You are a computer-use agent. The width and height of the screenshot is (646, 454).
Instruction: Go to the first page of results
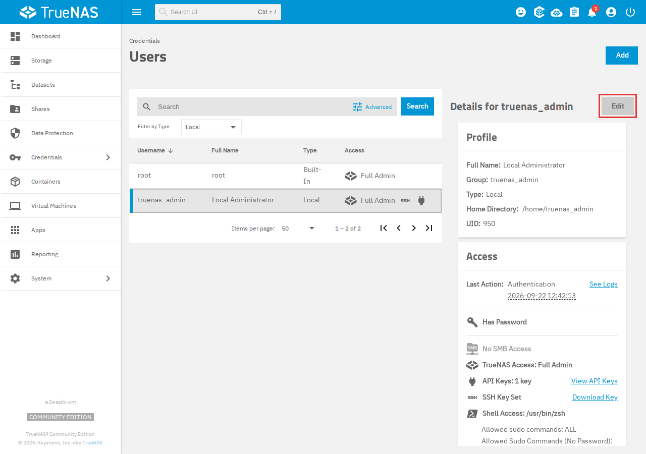(x=384, y=228)
